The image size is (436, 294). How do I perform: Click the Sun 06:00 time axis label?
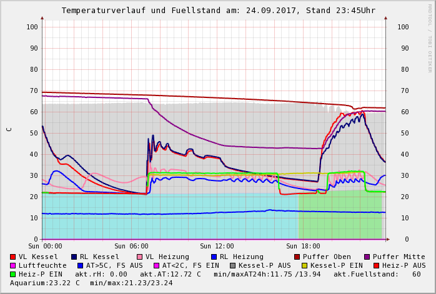click(131, 247)
